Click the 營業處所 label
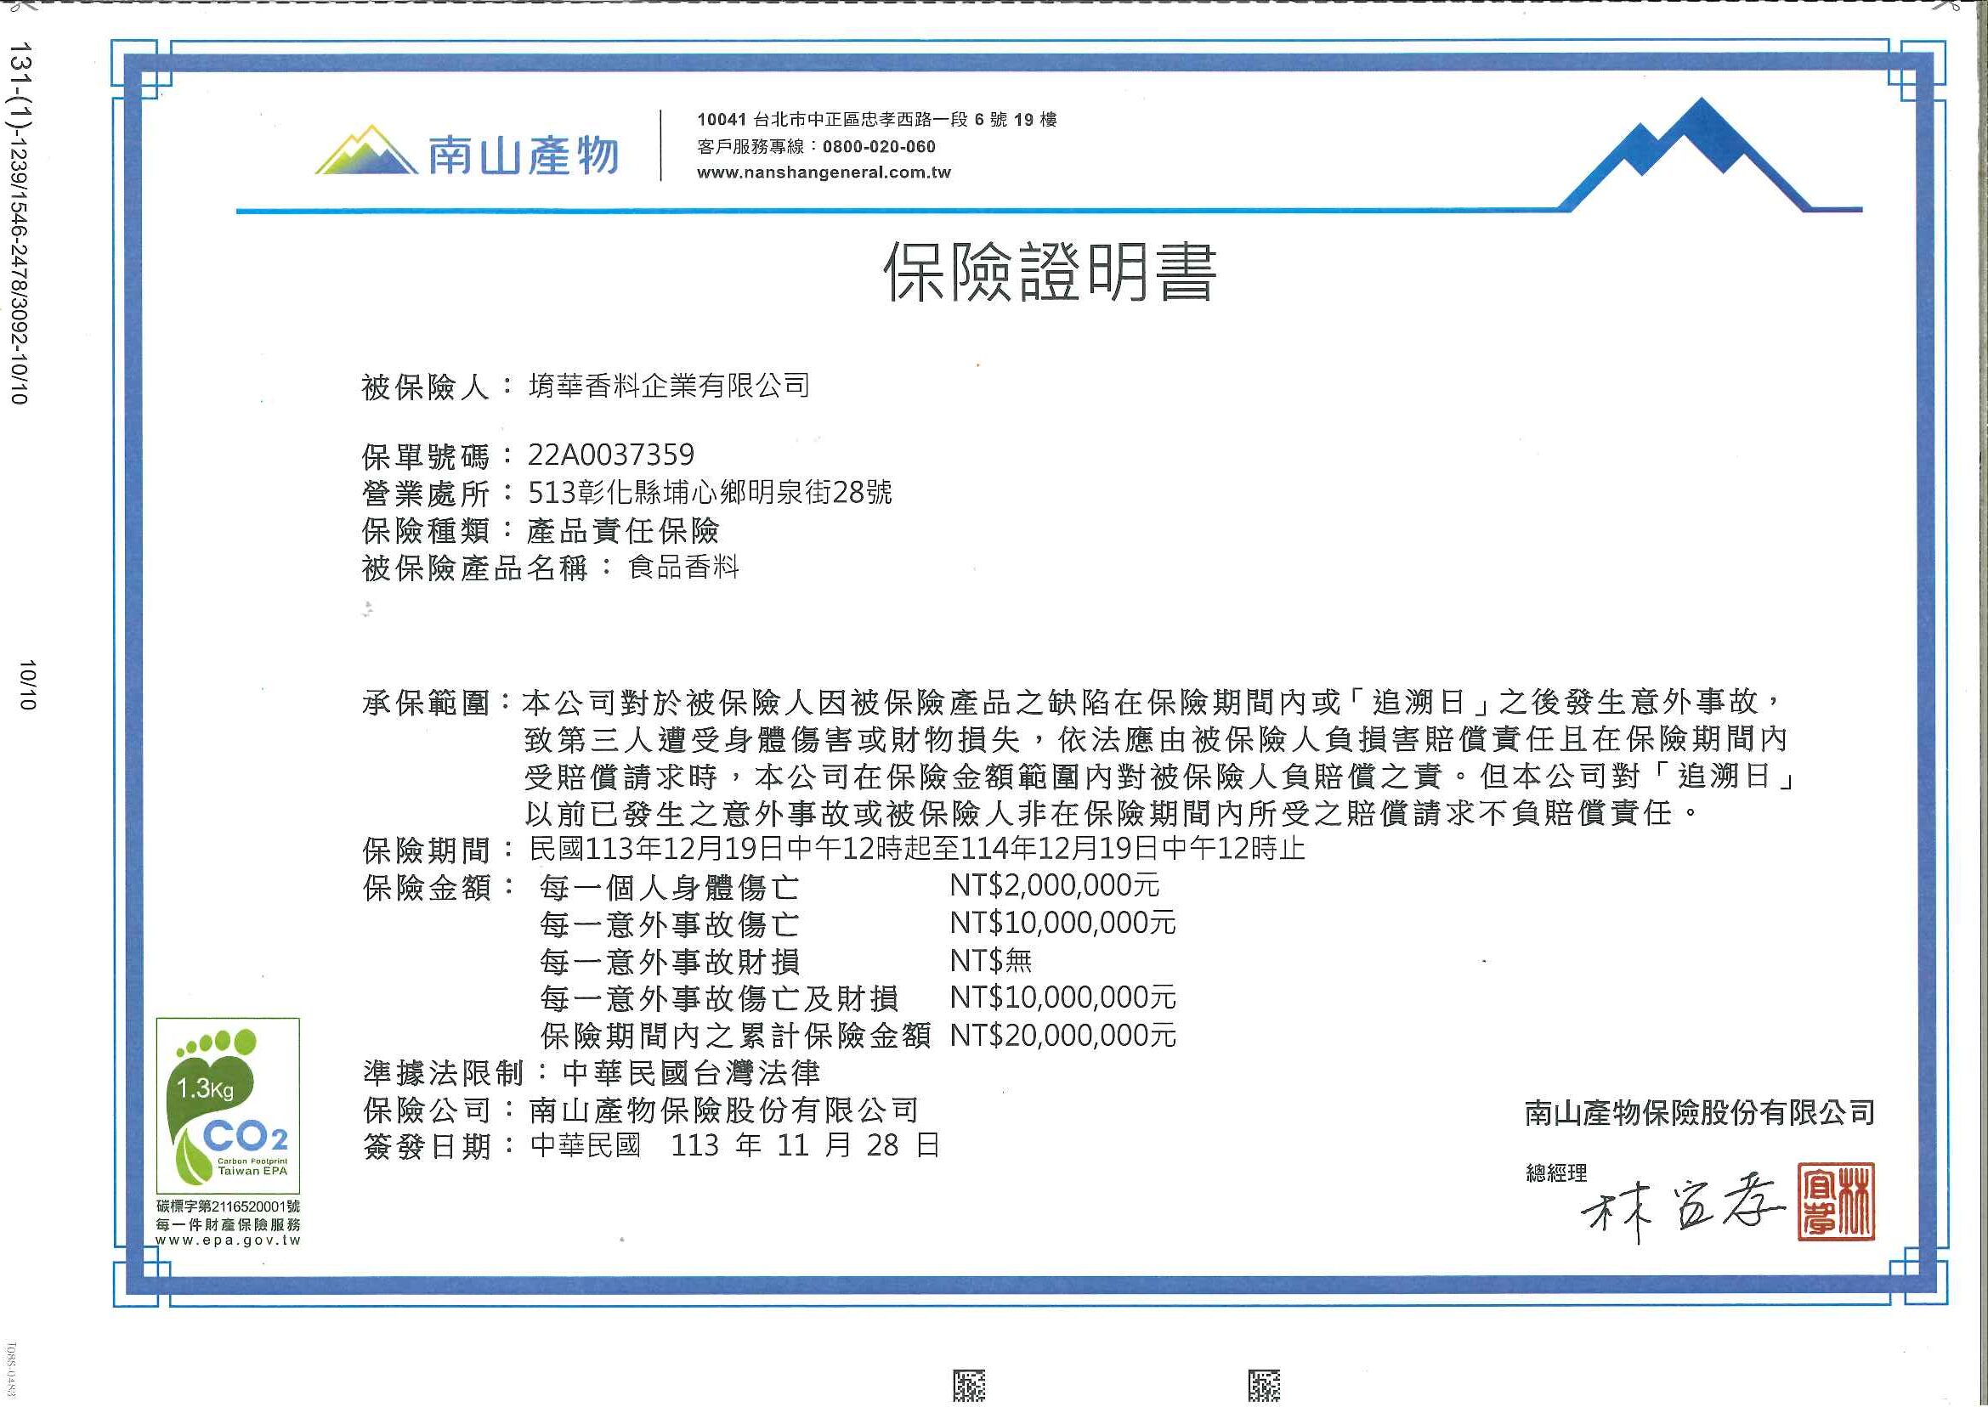This screenshot has width=1988, height=1407. click(426, 493)
